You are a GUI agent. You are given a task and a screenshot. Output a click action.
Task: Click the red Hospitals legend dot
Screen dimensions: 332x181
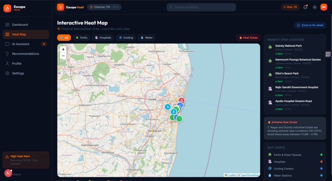tap(321, 162)
